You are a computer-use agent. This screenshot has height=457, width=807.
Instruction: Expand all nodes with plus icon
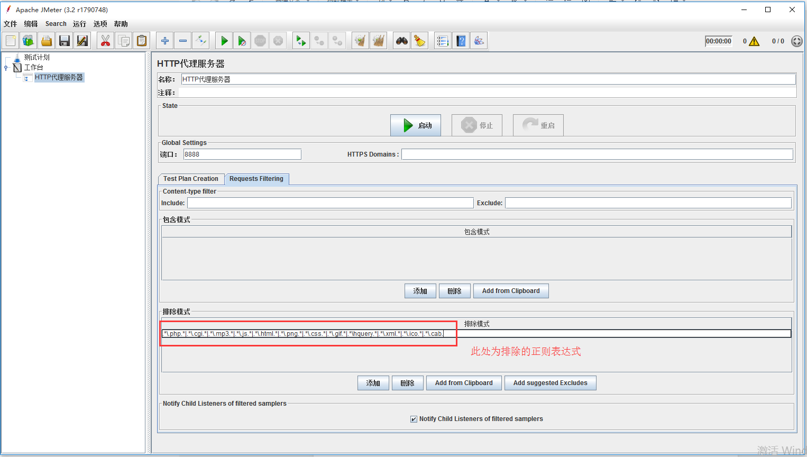[x=165, y=41]
